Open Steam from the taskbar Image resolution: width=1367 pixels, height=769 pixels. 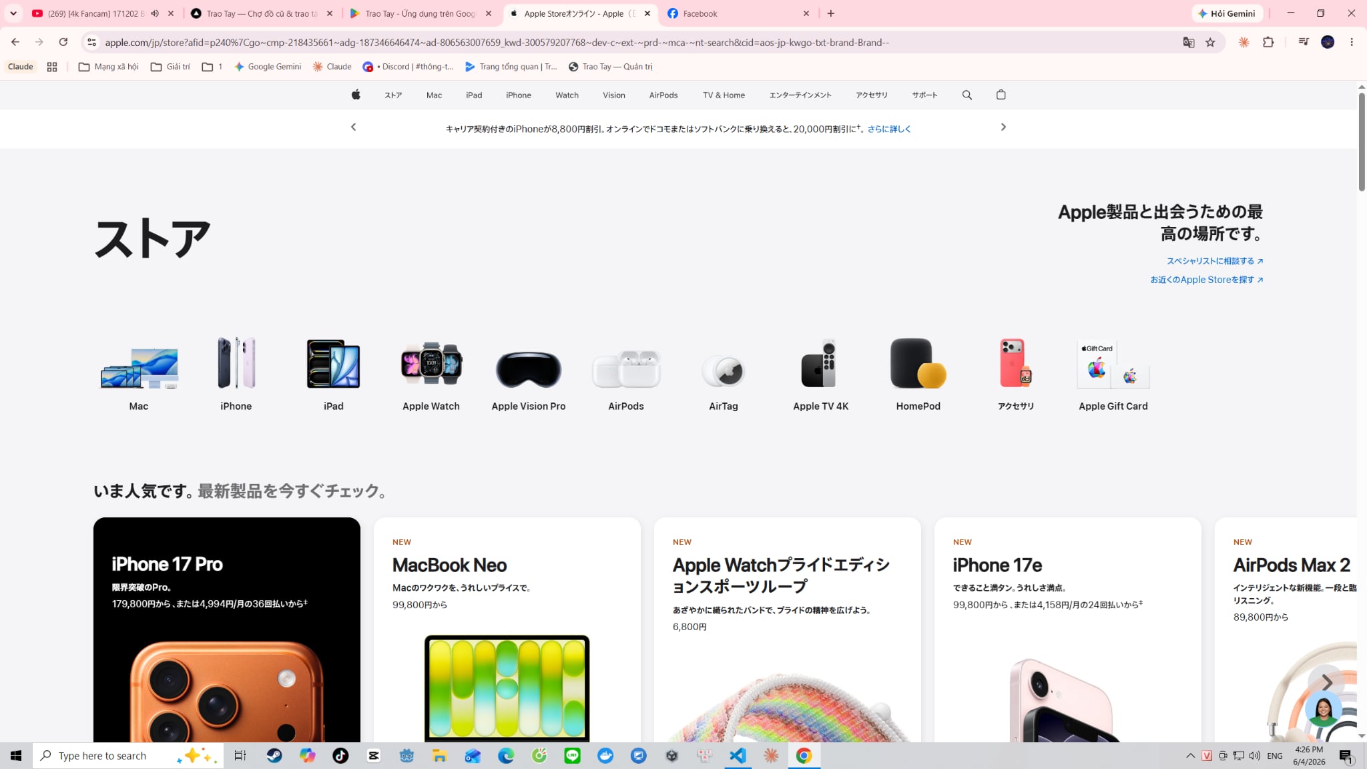click(274, 756)
